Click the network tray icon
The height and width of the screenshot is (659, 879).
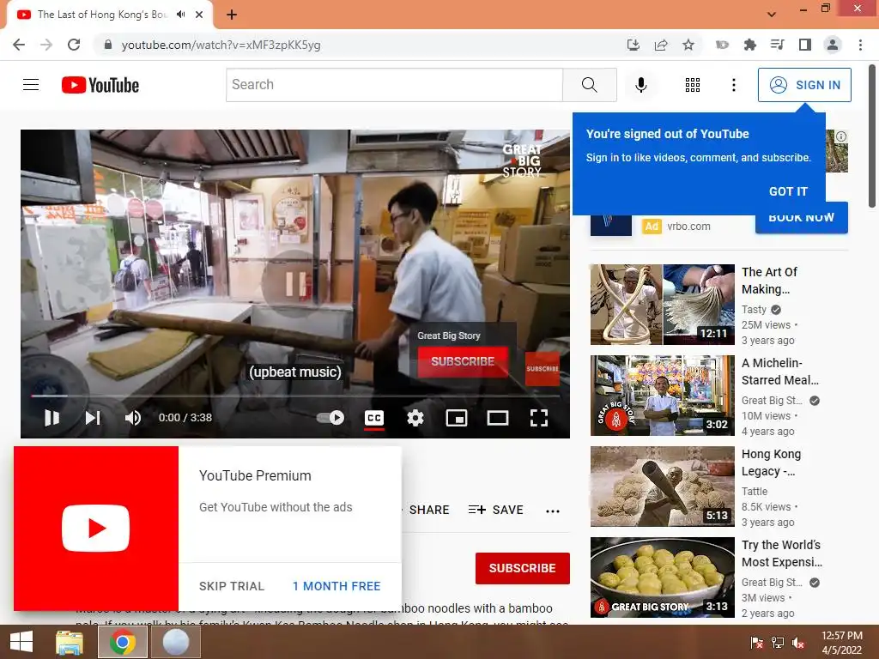[778, 643]
